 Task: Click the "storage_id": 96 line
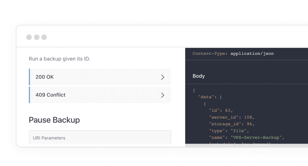[x=232, y=124]
